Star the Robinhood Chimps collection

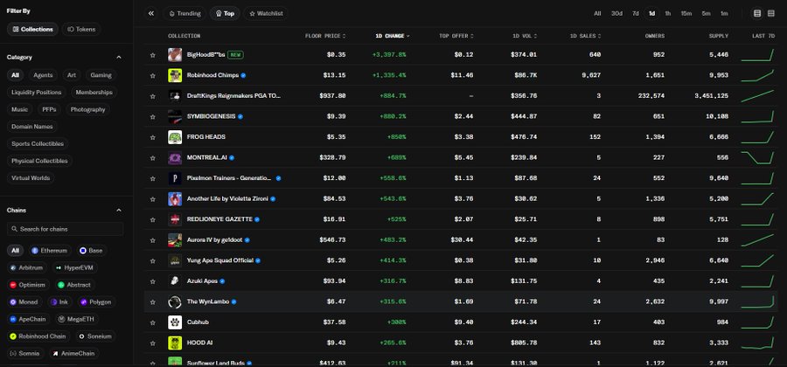[152, 75]
